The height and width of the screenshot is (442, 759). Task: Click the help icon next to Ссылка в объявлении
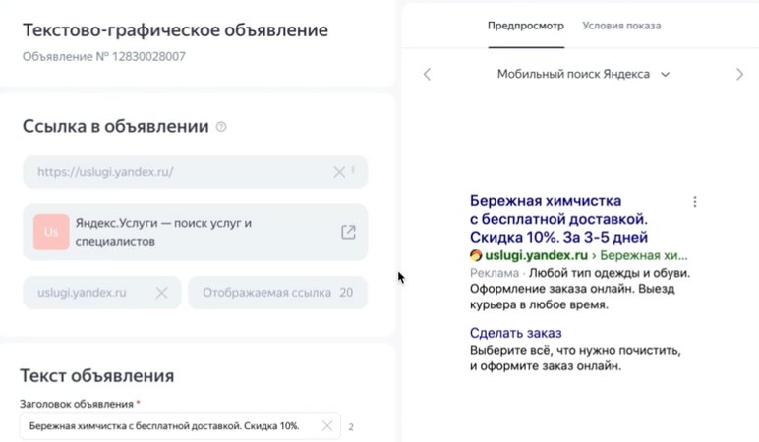(x=221, y=127)
